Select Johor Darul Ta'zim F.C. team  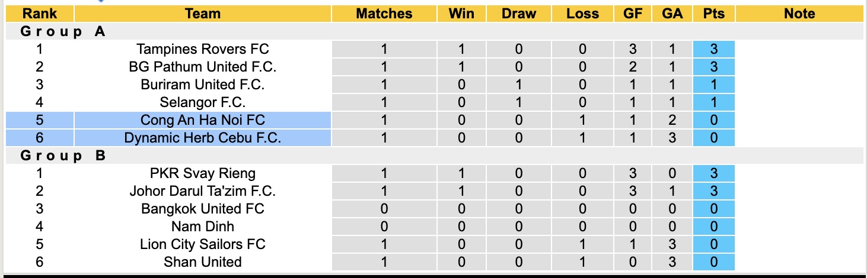point(202,191)
